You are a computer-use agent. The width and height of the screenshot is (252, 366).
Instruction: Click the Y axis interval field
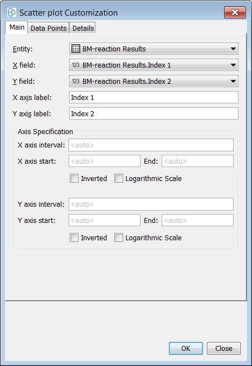(151, 205)
